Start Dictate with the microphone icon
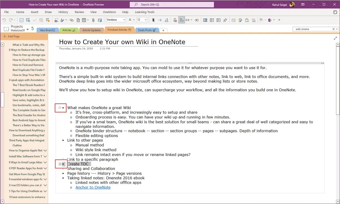The width and height of the screenshot is (340, 204). coord(175,20)
